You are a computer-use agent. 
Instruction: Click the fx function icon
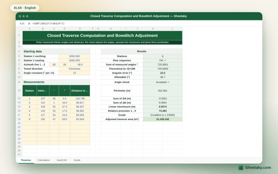coord(29,23)
